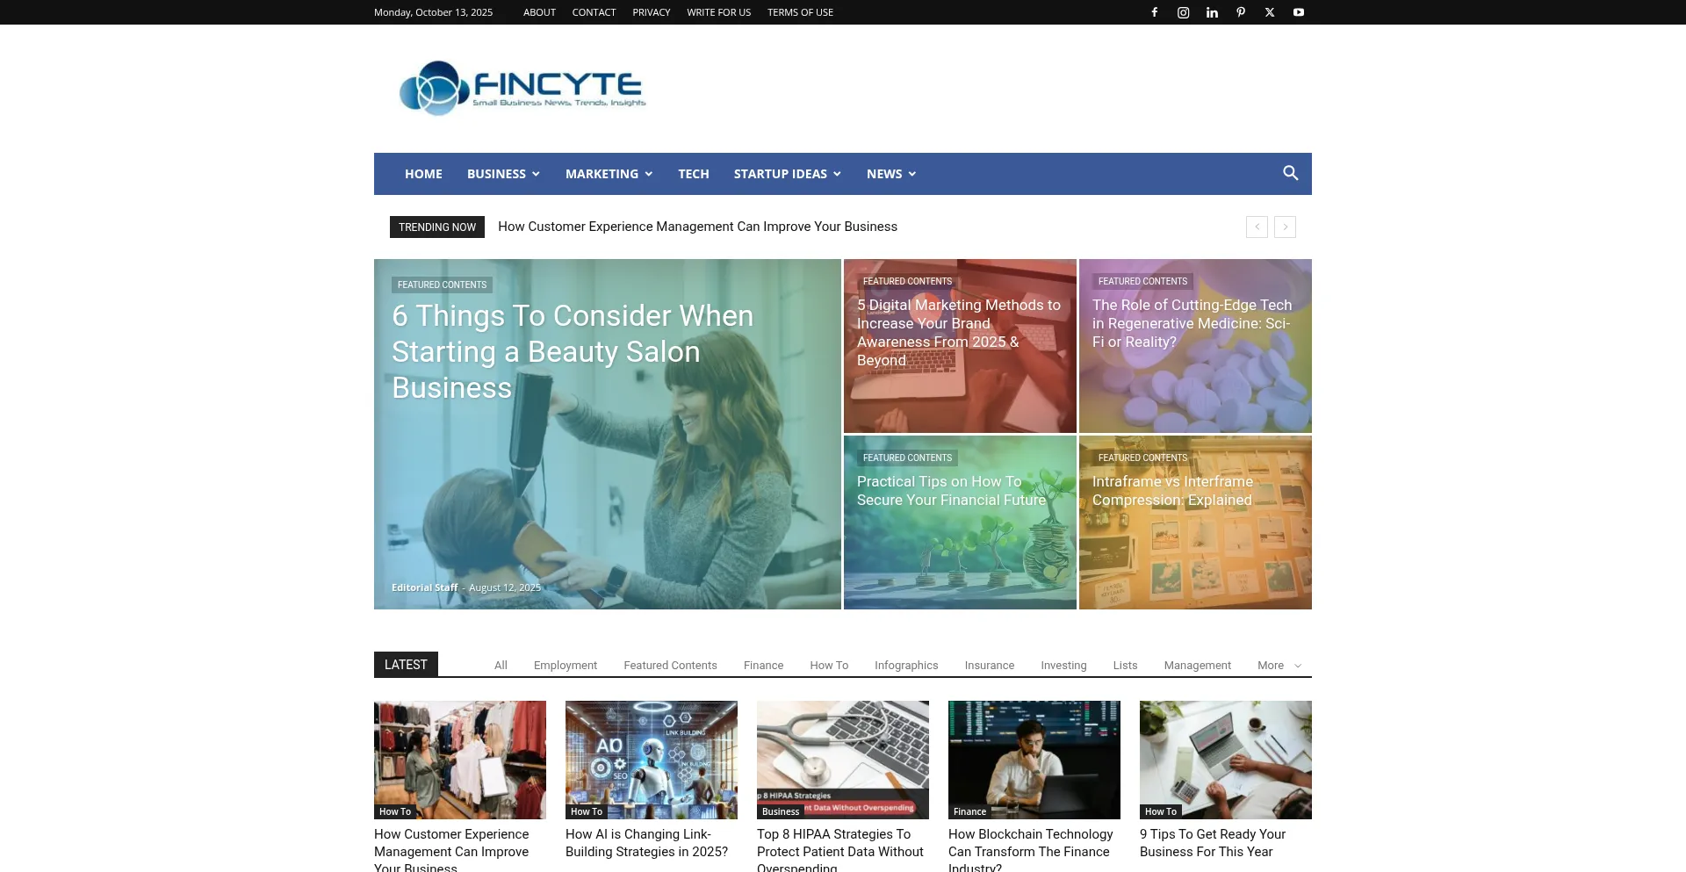Open the X (Twitter) social icon
The width and height of the screenshot is (1686, 872).
[1270, 12]
